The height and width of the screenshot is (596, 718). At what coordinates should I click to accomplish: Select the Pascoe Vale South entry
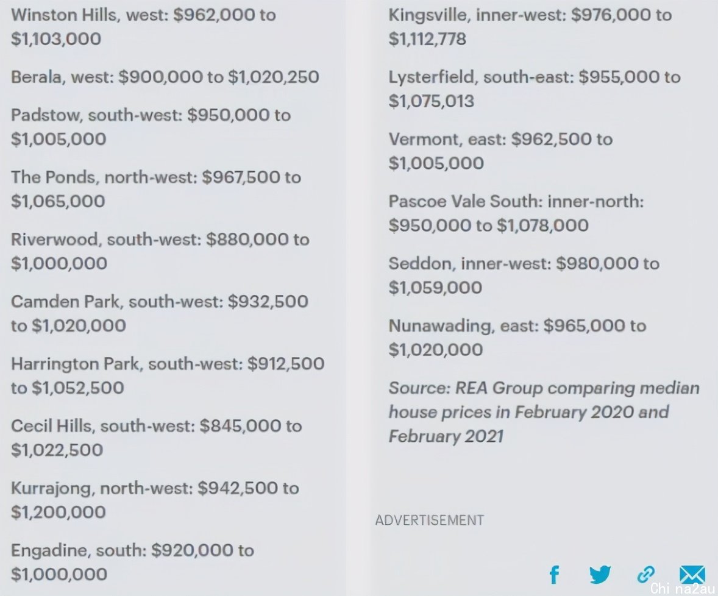[516, 213]
